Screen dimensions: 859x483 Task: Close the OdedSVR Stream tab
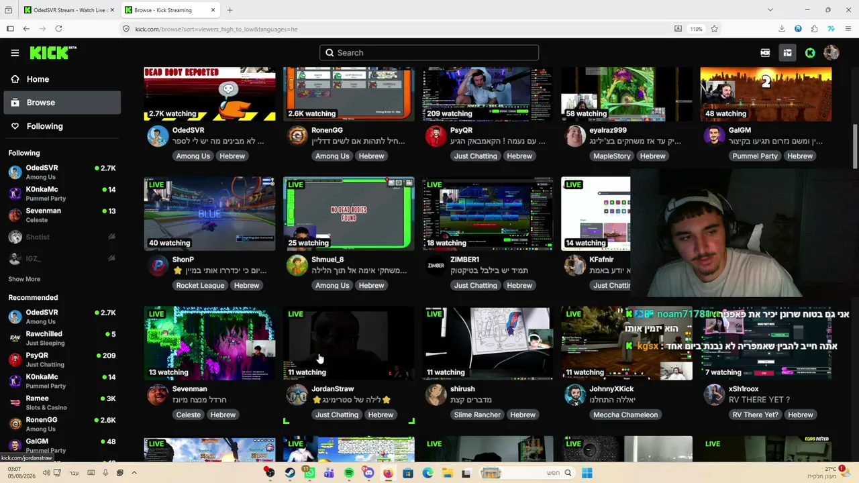[112, 10]
